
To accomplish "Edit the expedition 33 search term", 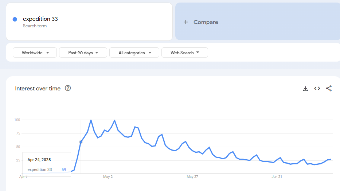I will [40, 19].
